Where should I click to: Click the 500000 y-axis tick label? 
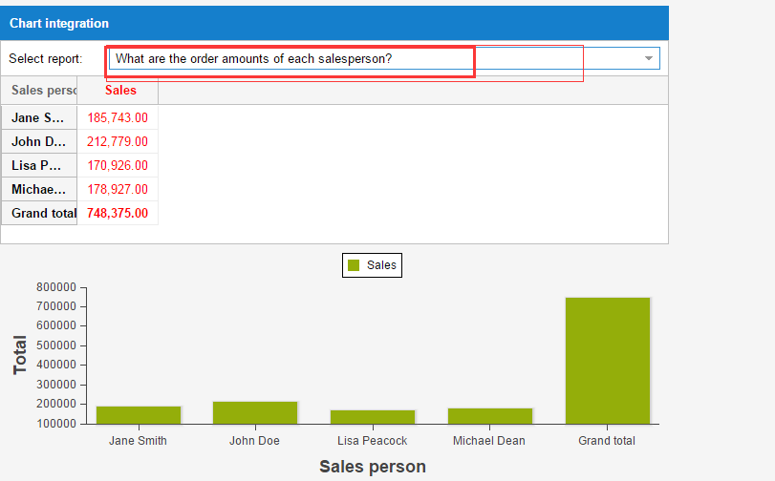click(x=56, y=345)
